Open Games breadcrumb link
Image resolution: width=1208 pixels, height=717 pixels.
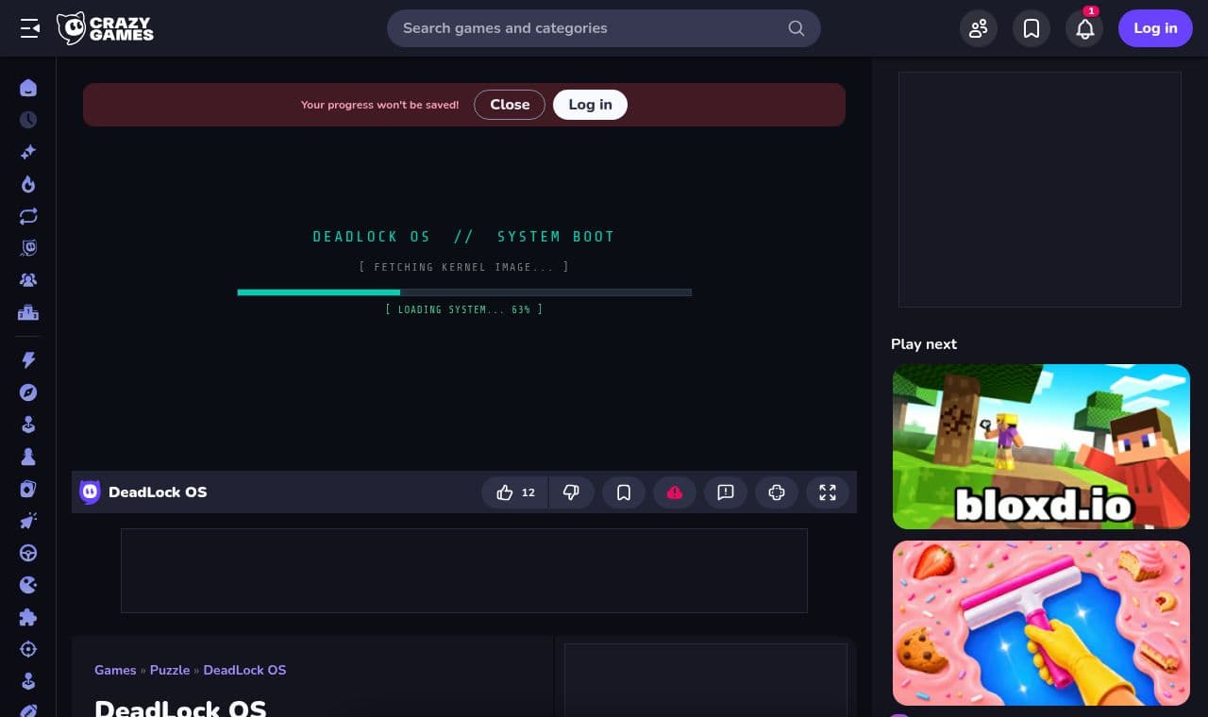click(x=115, y=670)
